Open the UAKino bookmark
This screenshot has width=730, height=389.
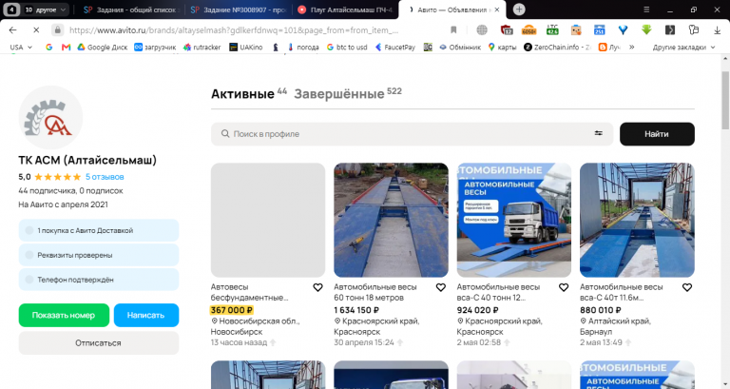click(x=246, y=47)
